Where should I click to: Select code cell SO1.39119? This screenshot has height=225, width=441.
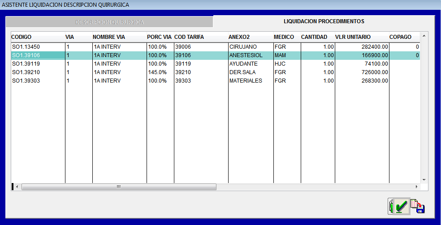(38, 63)
